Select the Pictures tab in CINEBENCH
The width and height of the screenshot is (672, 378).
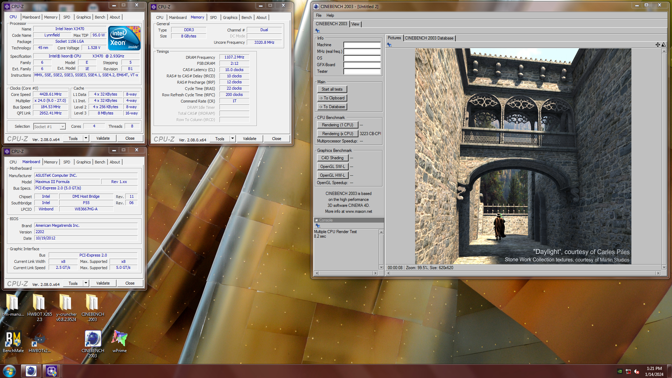(x=394, y=38)
